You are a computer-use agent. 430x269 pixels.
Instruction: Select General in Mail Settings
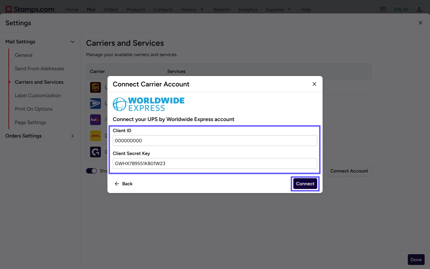click(x=24, y=55)
